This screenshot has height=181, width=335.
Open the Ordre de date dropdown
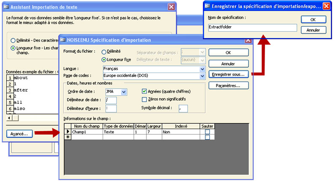pos(124,92)
